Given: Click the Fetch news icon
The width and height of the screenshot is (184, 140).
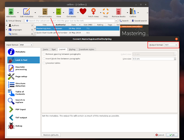Looking at the screenshot, I should [93, 11].
